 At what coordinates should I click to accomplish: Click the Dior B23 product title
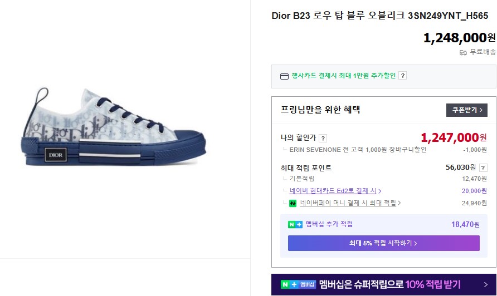[380, 16]
